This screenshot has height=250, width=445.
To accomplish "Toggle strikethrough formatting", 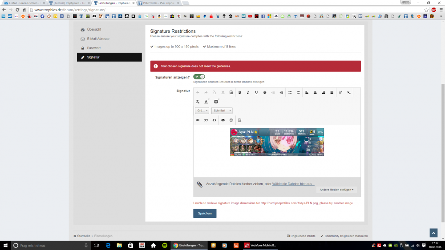I will pyautogui.click(x=265, y=92).
